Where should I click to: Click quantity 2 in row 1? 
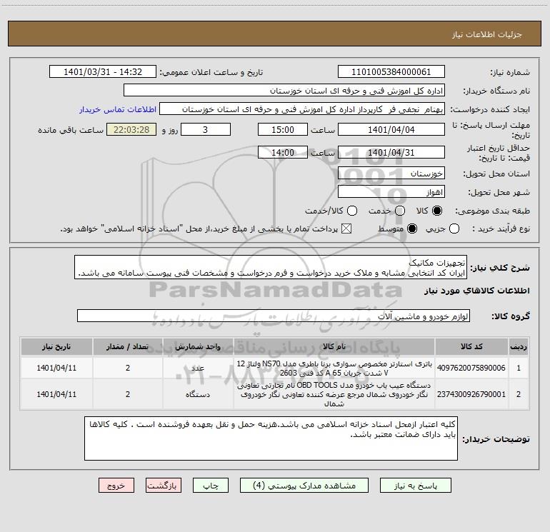coord(128,368)
